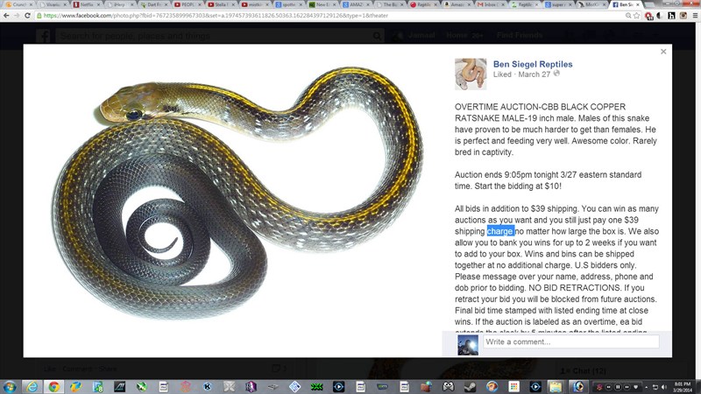Click the Facebook logo in the top bar
The height and width of the screenshot is (394, 701).
pos(43,36)
